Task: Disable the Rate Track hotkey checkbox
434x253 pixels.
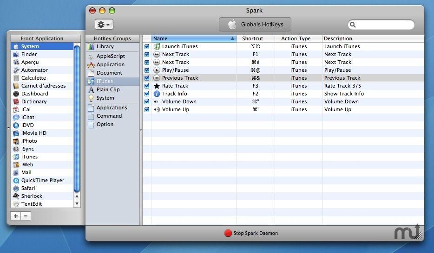Action: [147, 86]
